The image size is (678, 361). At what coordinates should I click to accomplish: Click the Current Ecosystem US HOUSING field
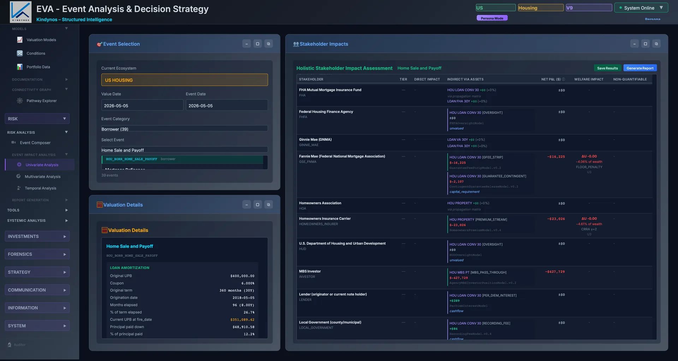click(184, 80)
